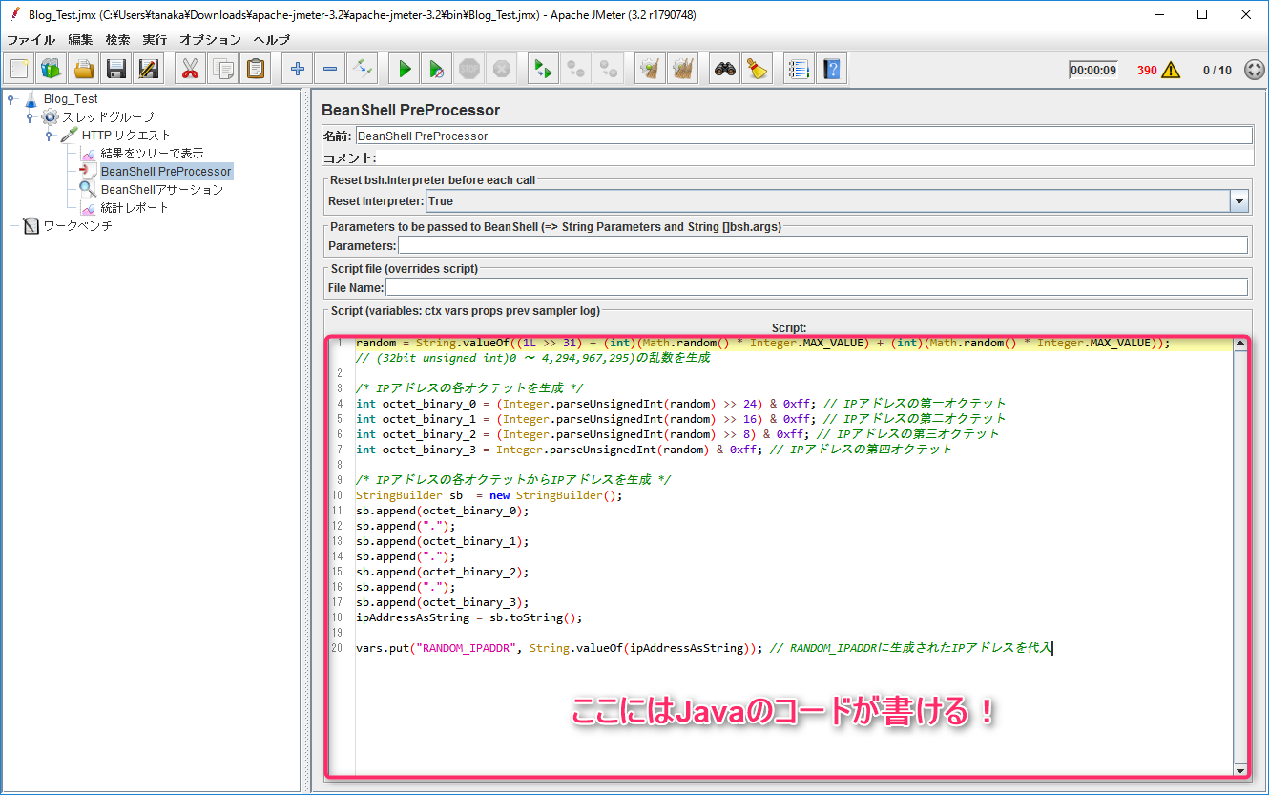Viewport: 1269px width, 795px height.
Task: Start the test with green play icon
Action: 405,69
